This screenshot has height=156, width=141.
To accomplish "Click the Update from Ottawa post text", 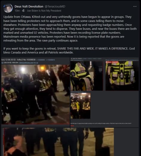I will (70, 29).
